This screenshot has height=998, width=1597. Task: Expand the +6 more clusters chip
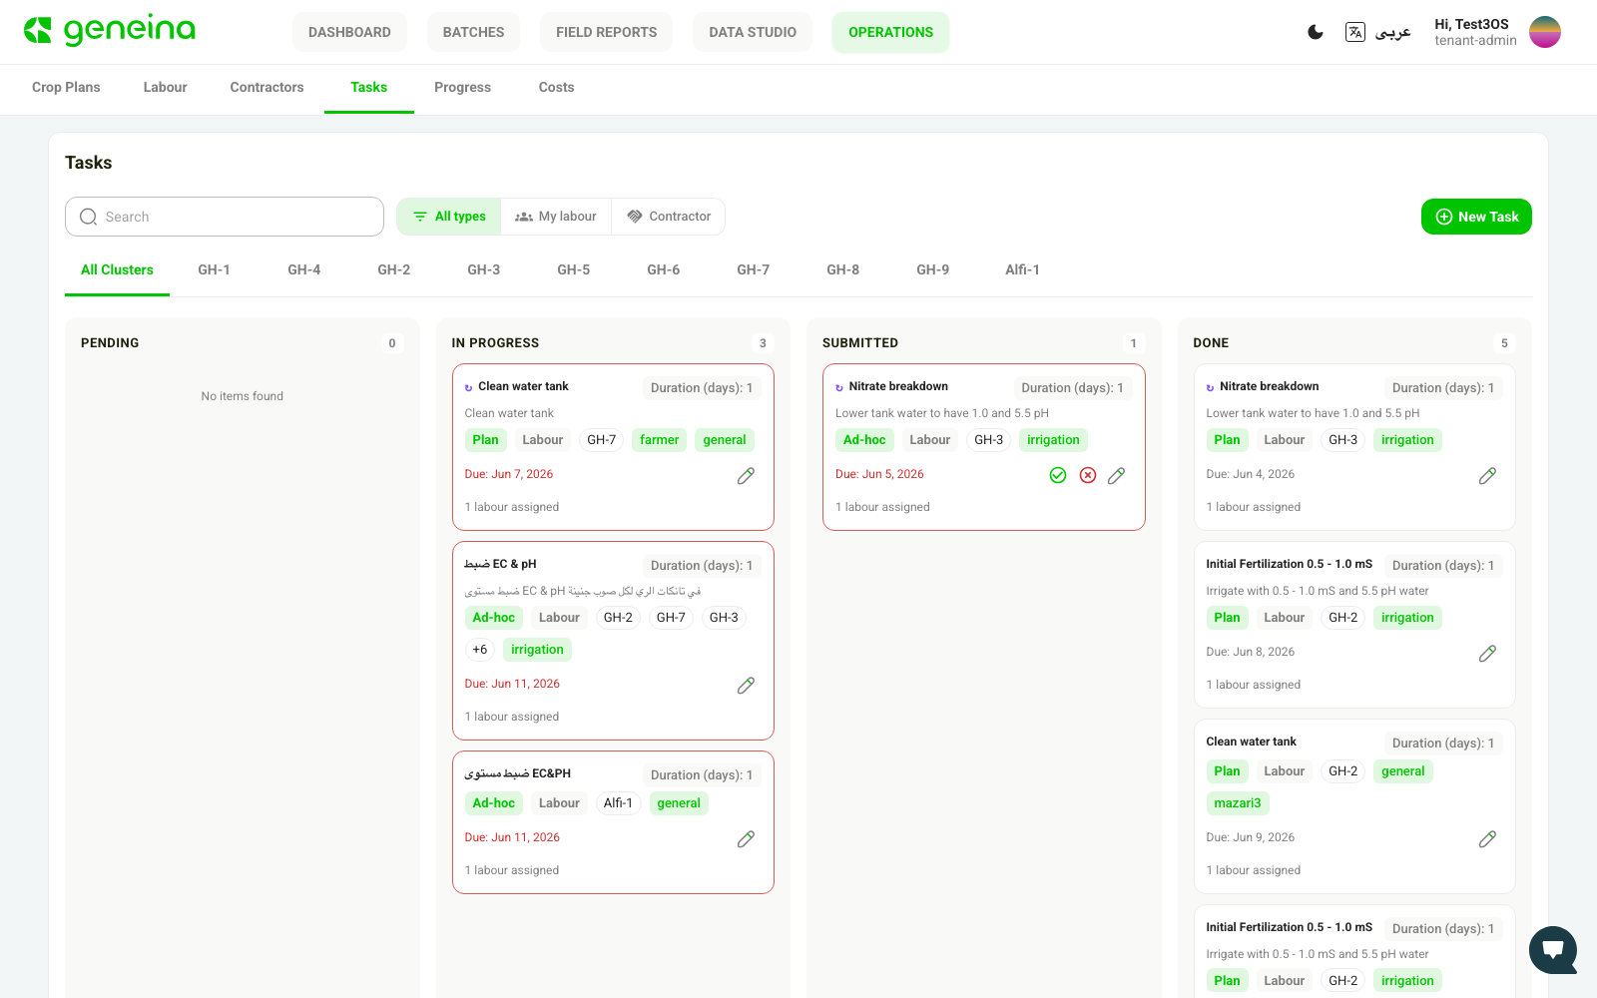pyautogui.click(x=480, y=650)
